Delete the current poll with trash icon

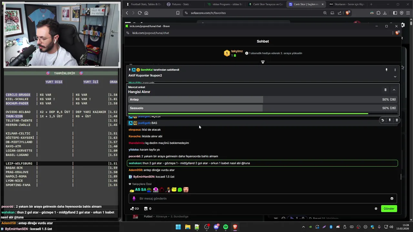tap(385, 90)
